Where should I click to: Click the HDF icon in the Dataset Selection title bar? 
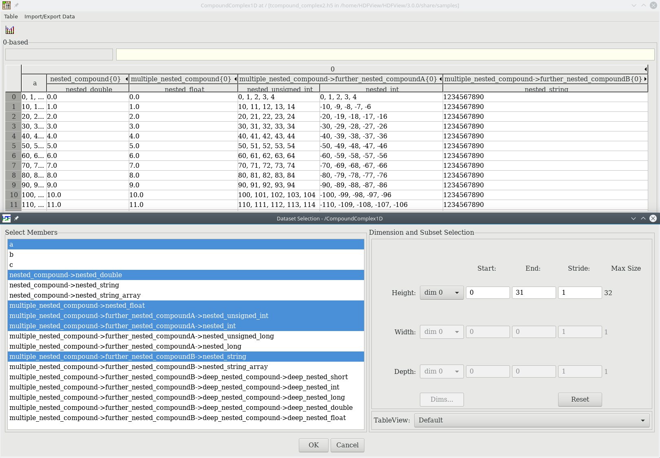pyautogui.click(x=7, y=218)
